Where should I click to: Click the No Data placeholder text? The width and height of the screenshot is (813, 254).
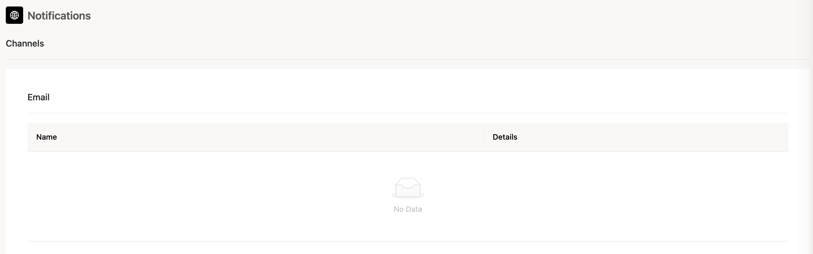coord(408,209)
